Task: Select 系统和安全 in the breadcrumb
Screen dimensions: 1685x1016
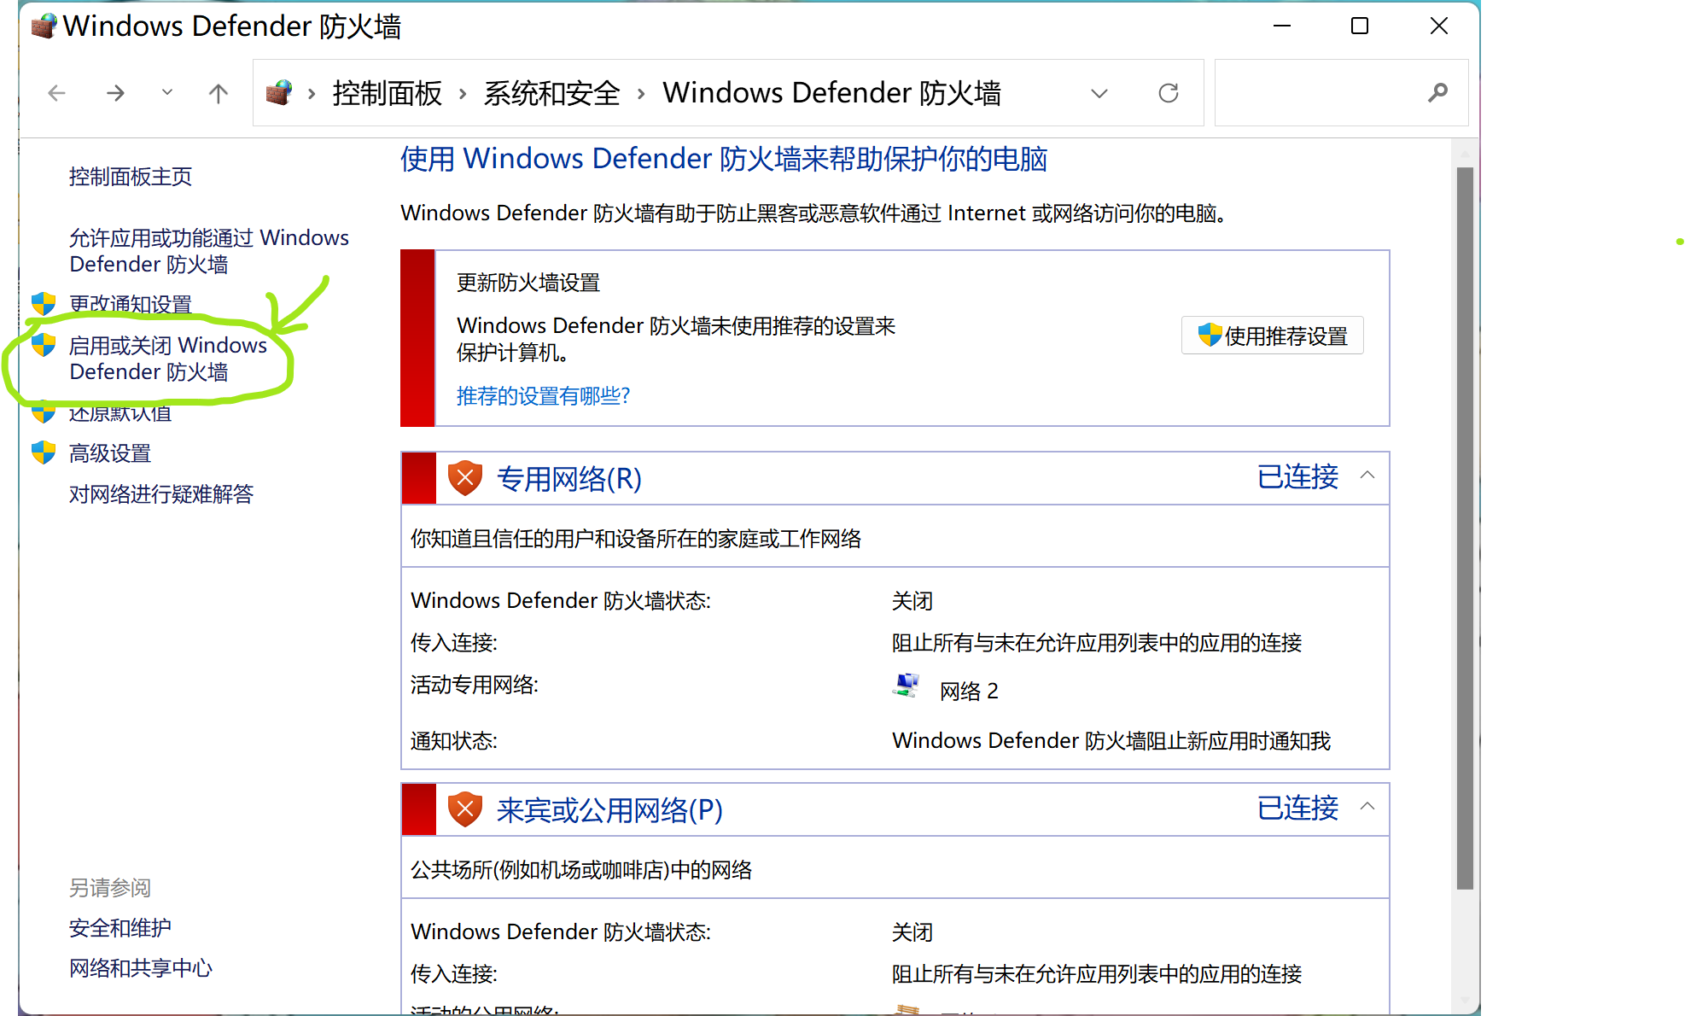Action: 551,93
